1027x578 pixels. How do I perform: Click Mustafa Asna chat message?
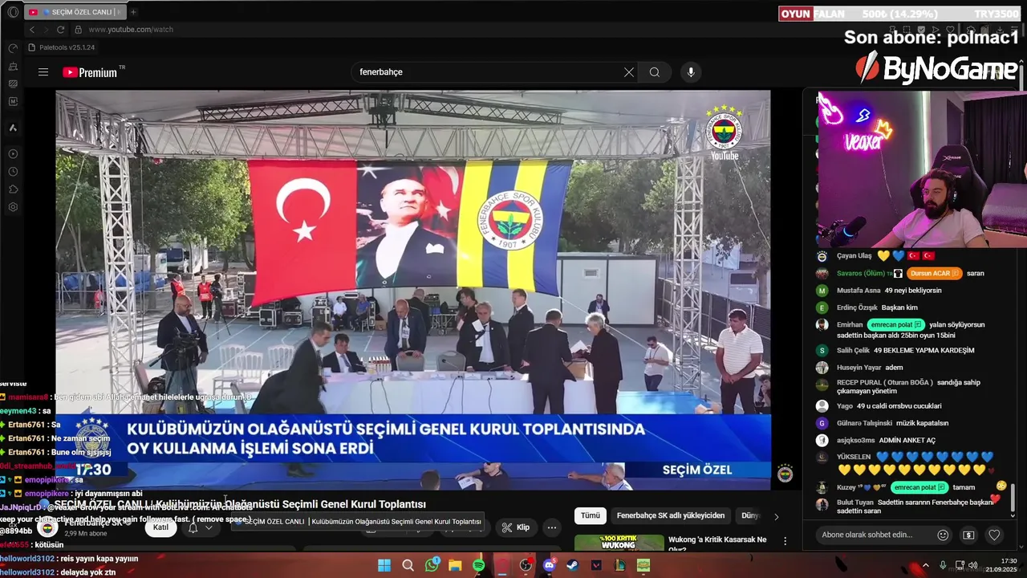click(888, 291)
